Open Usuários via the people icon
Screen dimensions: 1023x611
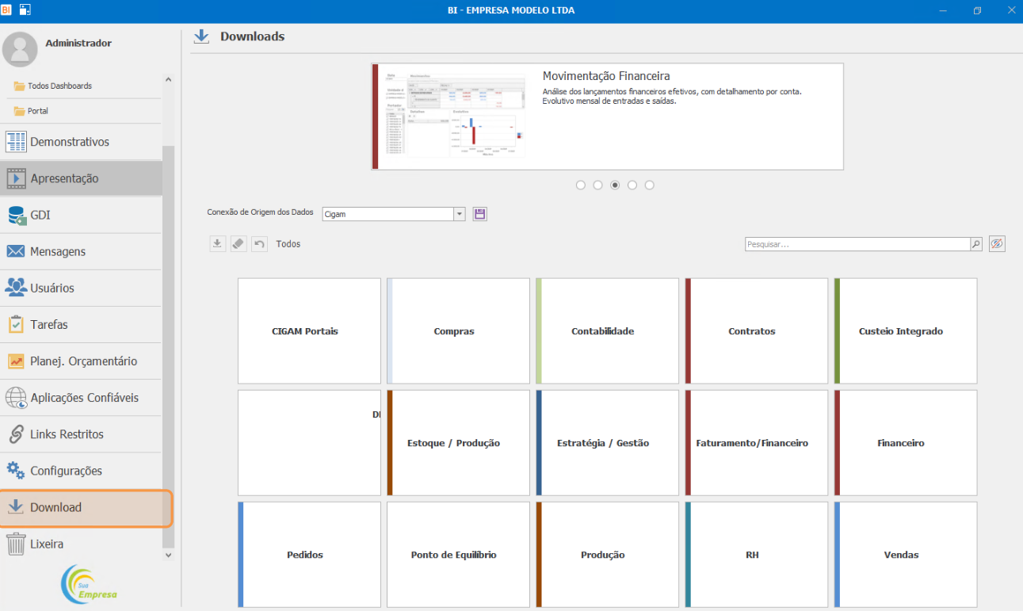[16, 288]
